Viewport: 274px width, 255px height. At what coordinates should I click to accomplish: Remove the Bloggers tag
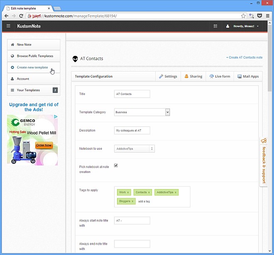132,201
